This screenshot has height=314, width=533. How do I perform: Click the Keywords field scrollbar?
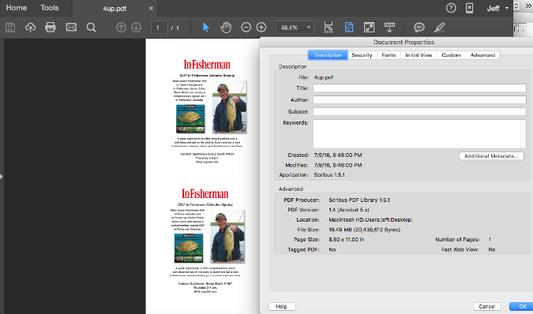(x=524, y=134)
